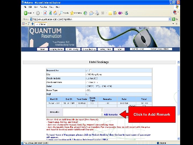
Task: Click the address bar URL field
Action: point(100,19)
